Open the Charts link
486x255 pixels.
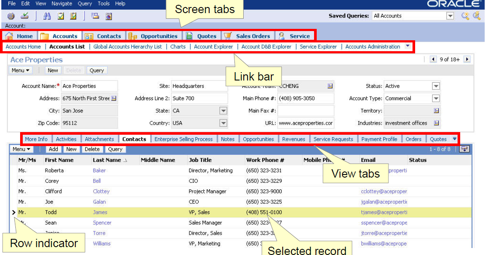[178, 46]
